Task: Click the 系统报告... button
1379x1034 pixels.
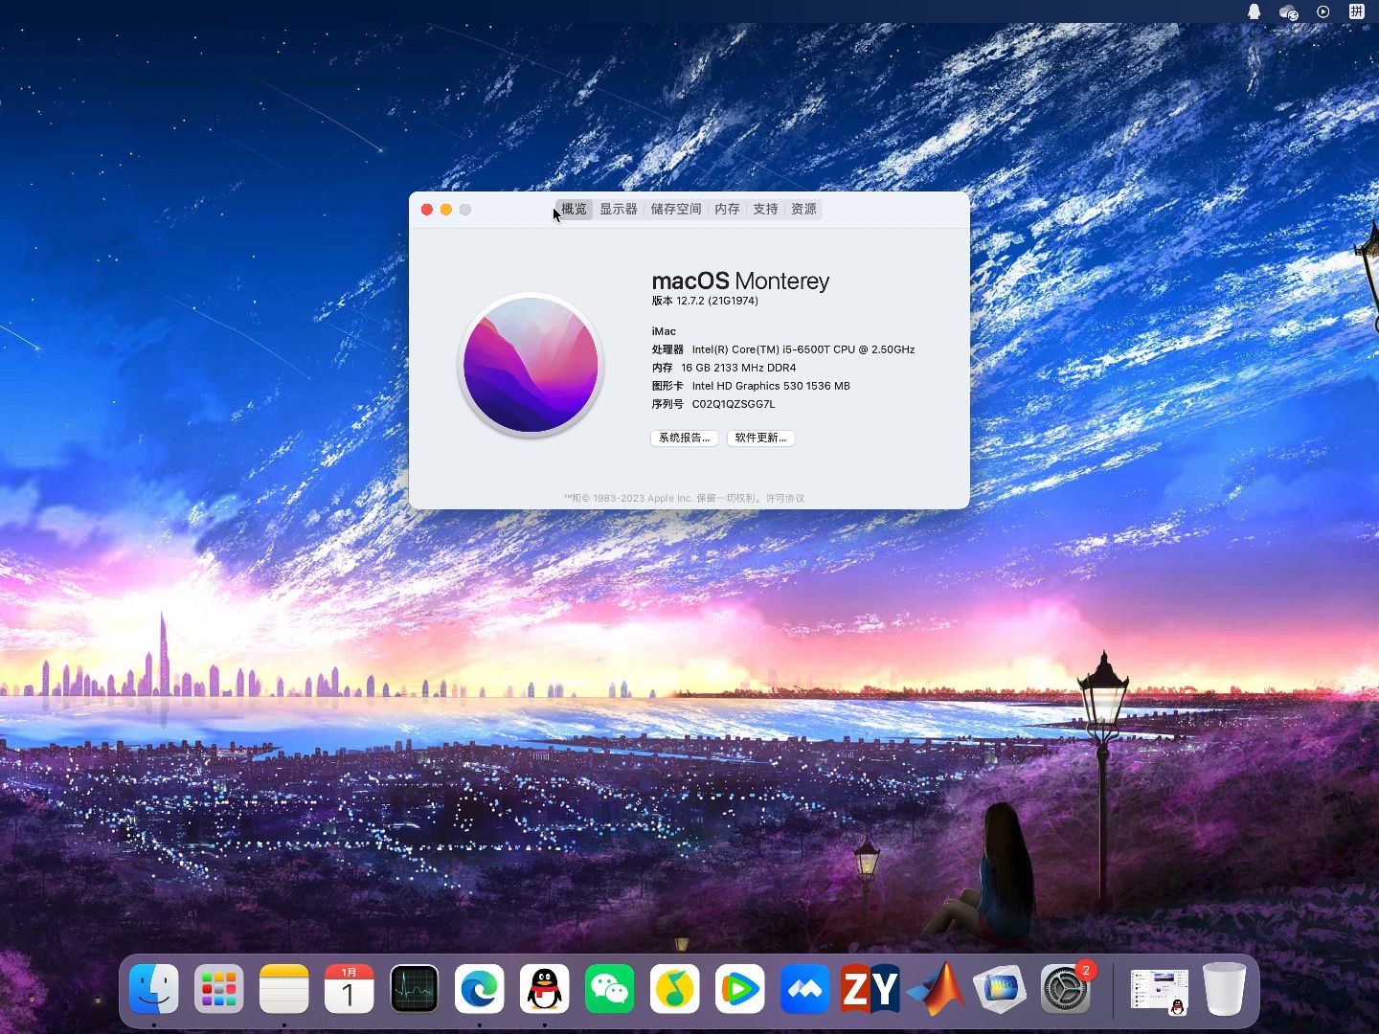Action: pos(685,438)
